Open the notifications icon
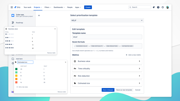Image resolution: width=180 pixels, height=101 pixels. click(x=154, y=7)
